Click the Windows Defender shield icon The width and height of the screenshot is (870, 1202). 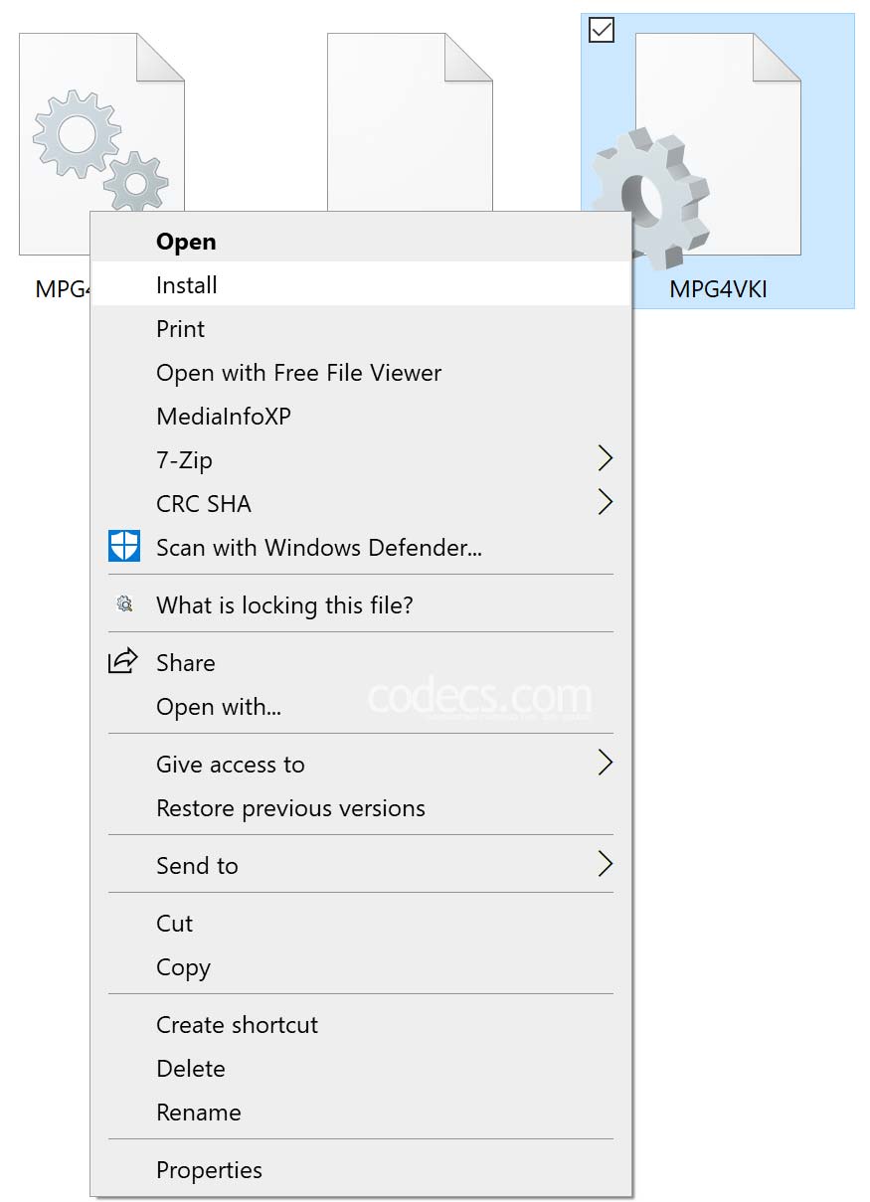(124, 547)
